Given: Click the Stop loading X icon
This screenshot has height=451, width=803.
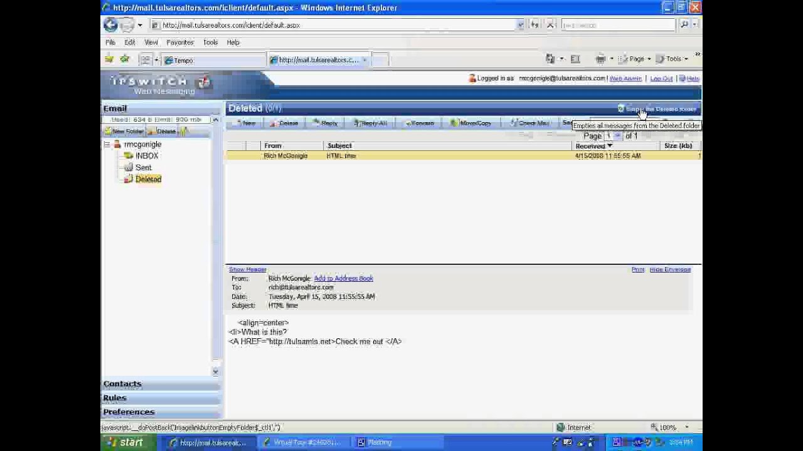Looking at the screenshot, I should [550, 24].
